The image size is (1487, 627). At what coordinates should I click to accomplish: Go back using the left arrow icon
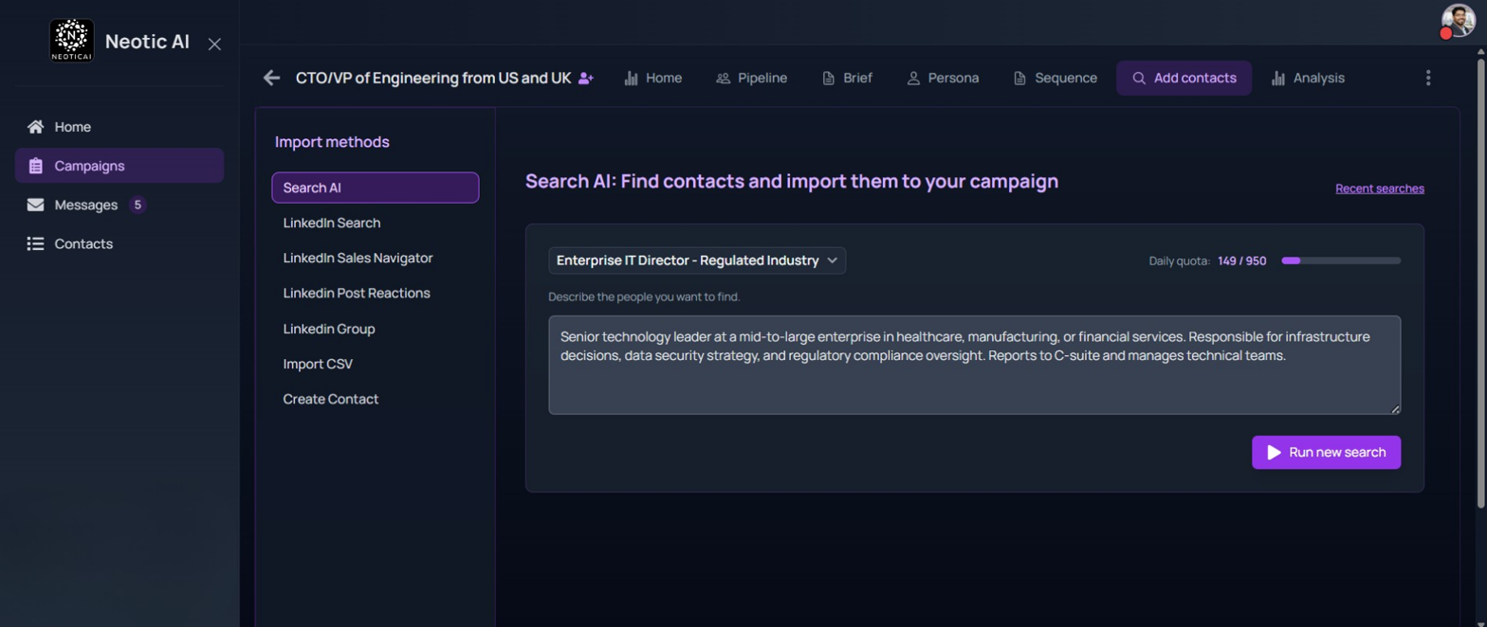[272, 78]
